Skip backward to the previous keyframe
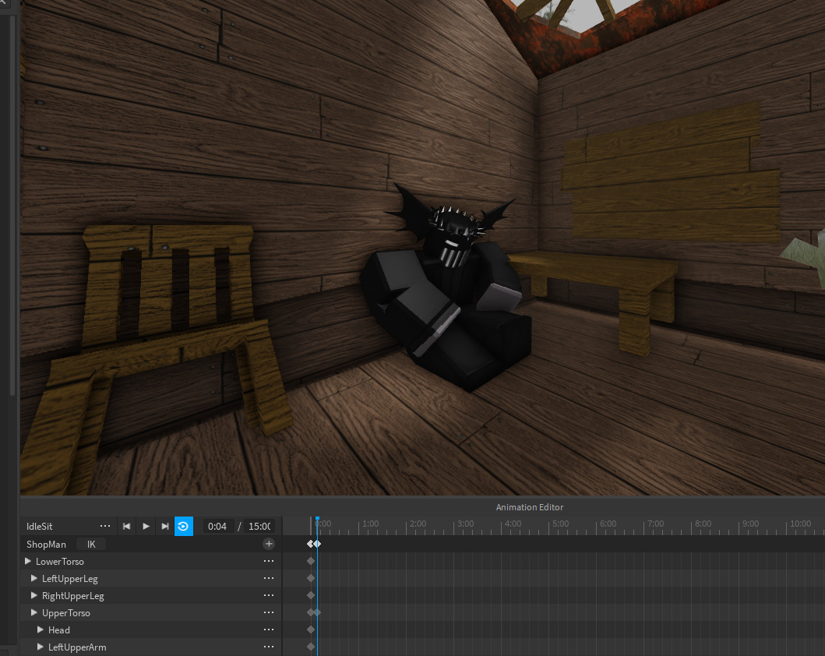Screen dimensions: 825x656 127,527
